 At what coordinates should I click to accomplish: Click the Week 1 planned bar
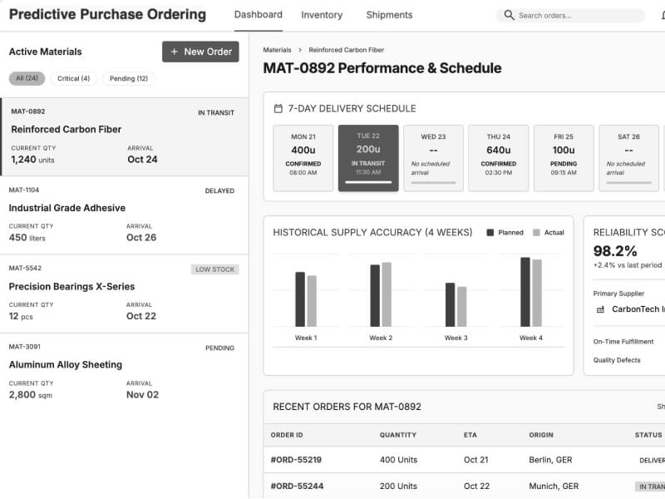pyautogui.click(x=300, y=299)
